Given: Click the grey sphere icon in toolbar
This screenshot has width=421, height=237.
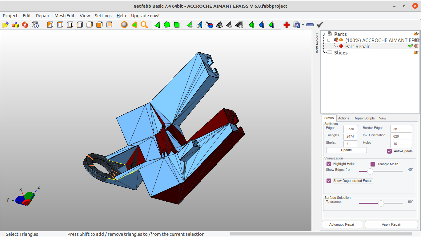Looking at the screenshot, I should [x=124, y=25].
